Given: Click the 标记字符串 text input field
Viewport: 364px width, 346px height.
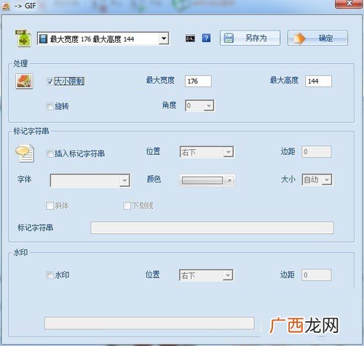Looking at the screenshot, I should tap(212, 228).
